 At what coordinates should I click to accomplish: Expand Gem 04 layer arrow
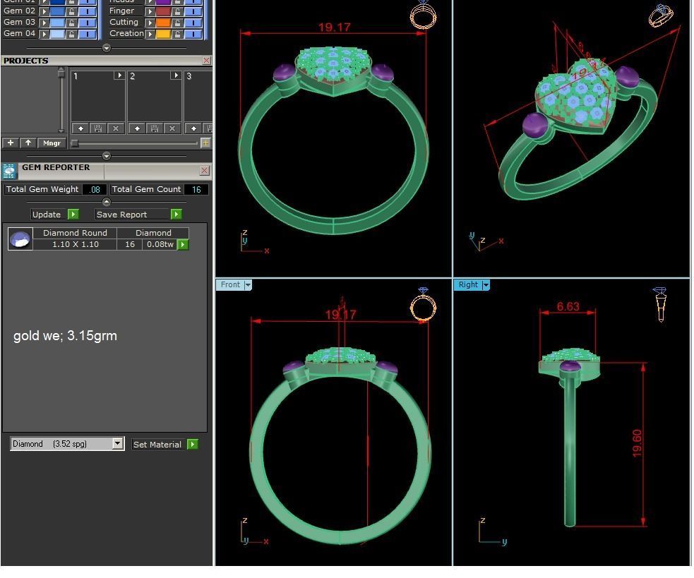44,34
